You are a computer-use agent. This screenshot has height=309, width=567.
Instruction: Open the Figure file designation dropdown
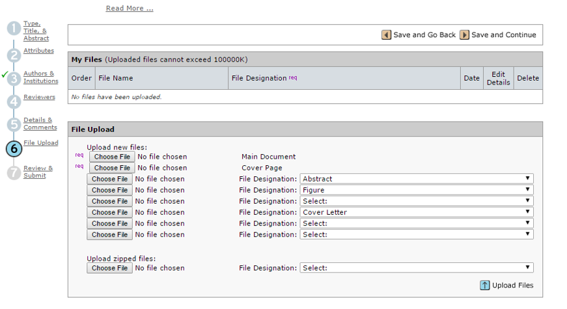417,190
